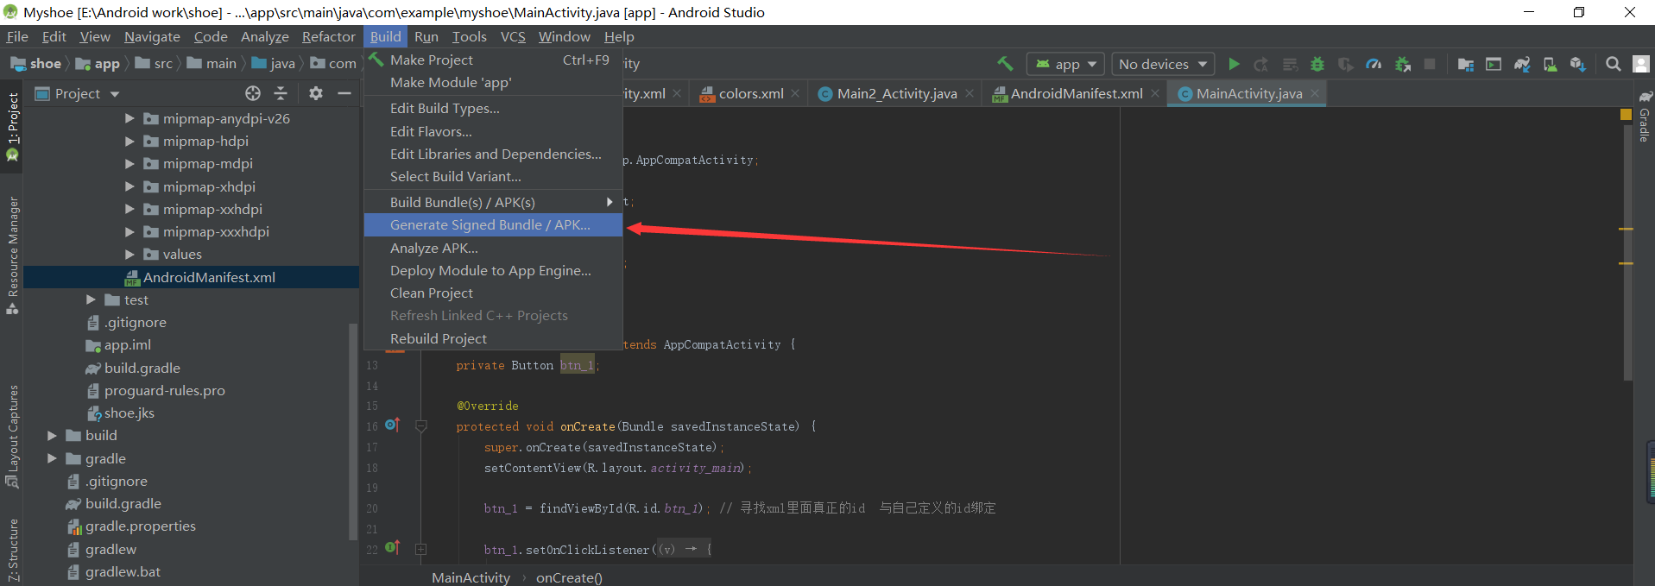Sync Project with Gradle Files elephant icon
Screen dimensions: 1655x586
coord(1522,64)
